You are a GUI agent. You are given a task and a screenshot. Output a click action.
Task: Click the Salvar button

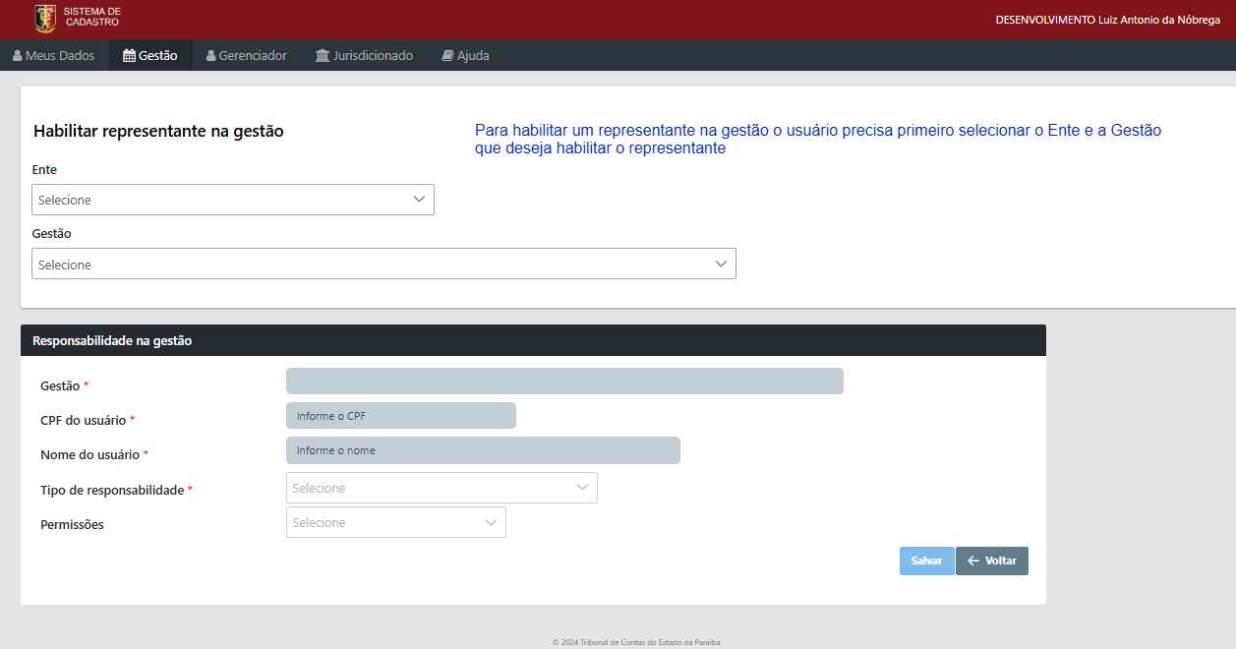[926, 560]
